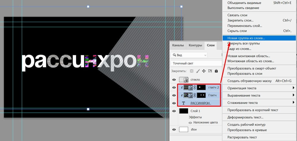Switch to the Контуры tab
This screenshot has width=297, height=141.
(195, 46)
